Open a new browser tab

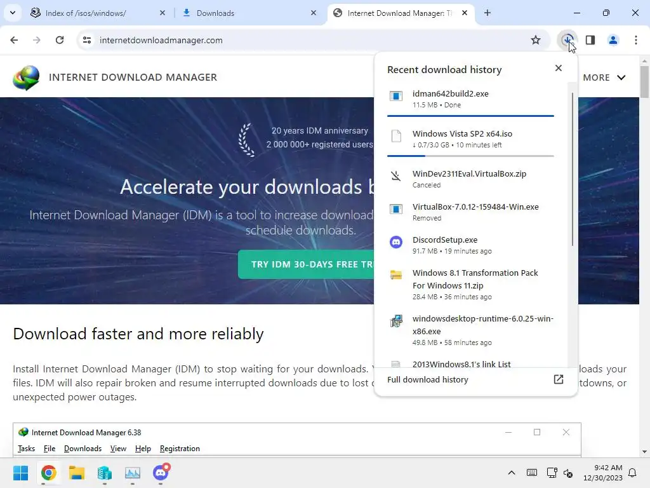[x=487, y=13]
